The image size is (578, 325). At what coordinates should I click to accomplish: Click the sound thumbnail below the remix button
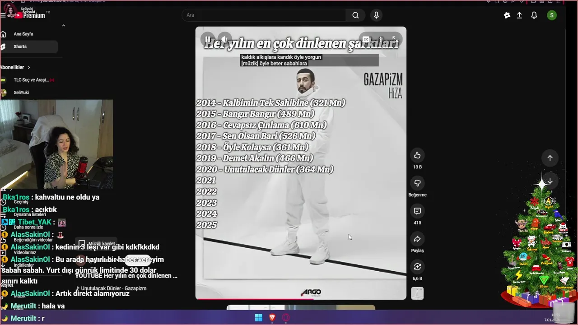(x=417, y=293)
